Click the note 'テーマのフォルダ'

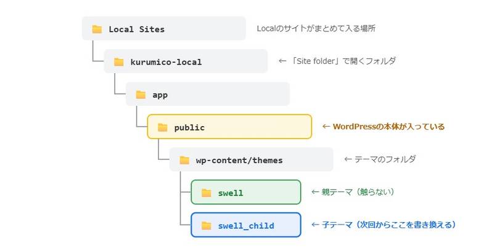(385, 159)
